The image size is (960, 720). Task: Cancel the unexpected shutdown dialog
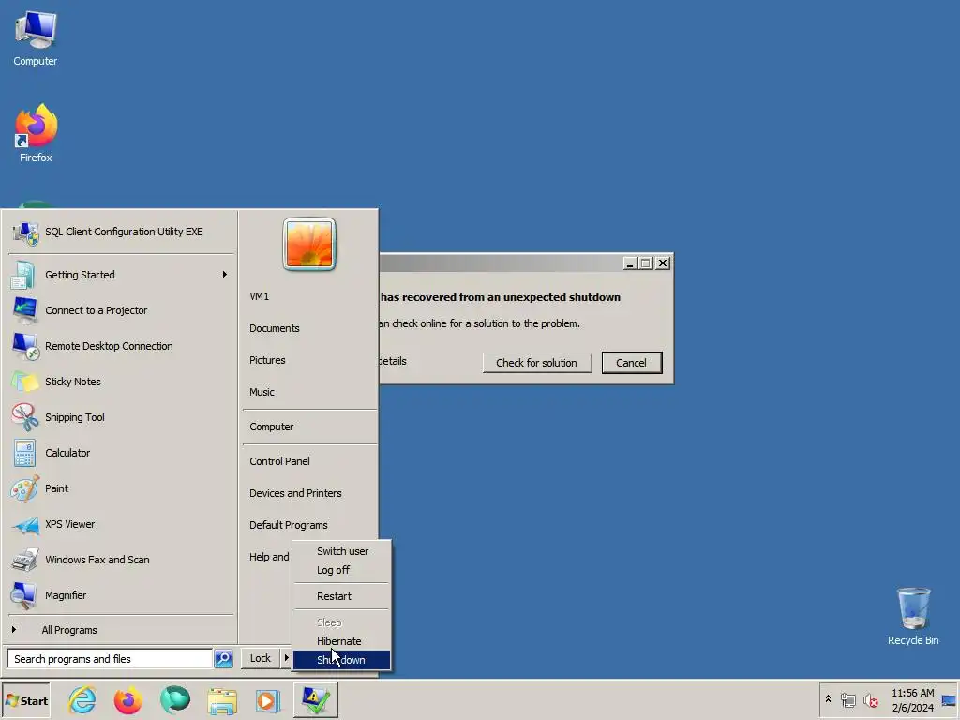pyautogui.click(x=631, y=363)
